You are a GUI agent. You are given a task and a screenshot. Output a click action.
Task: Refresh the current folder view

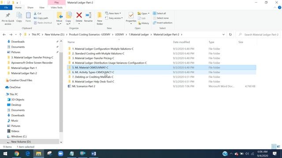[x=230, y=35]
